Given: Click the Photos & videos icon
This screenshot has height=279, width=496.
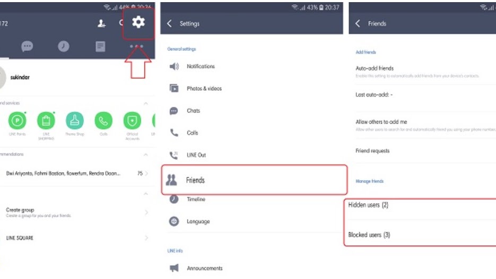Looking at the screenshot, I should pos(174,88).
